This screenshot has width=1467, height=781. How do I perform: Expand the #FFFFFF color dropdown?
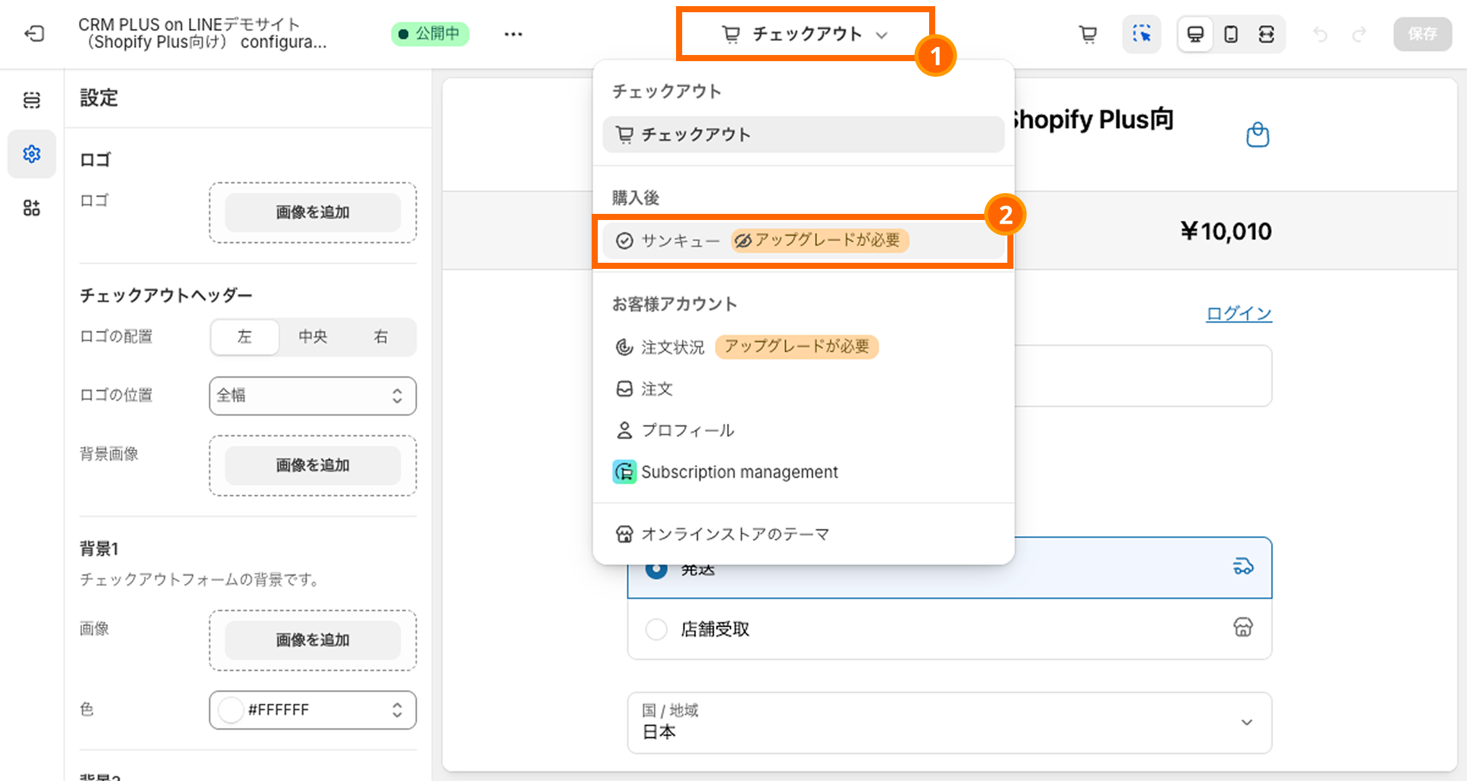[313, 710]
